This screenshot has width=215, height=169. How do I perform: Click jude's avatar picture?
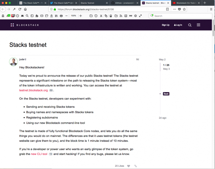click(13, 62)
